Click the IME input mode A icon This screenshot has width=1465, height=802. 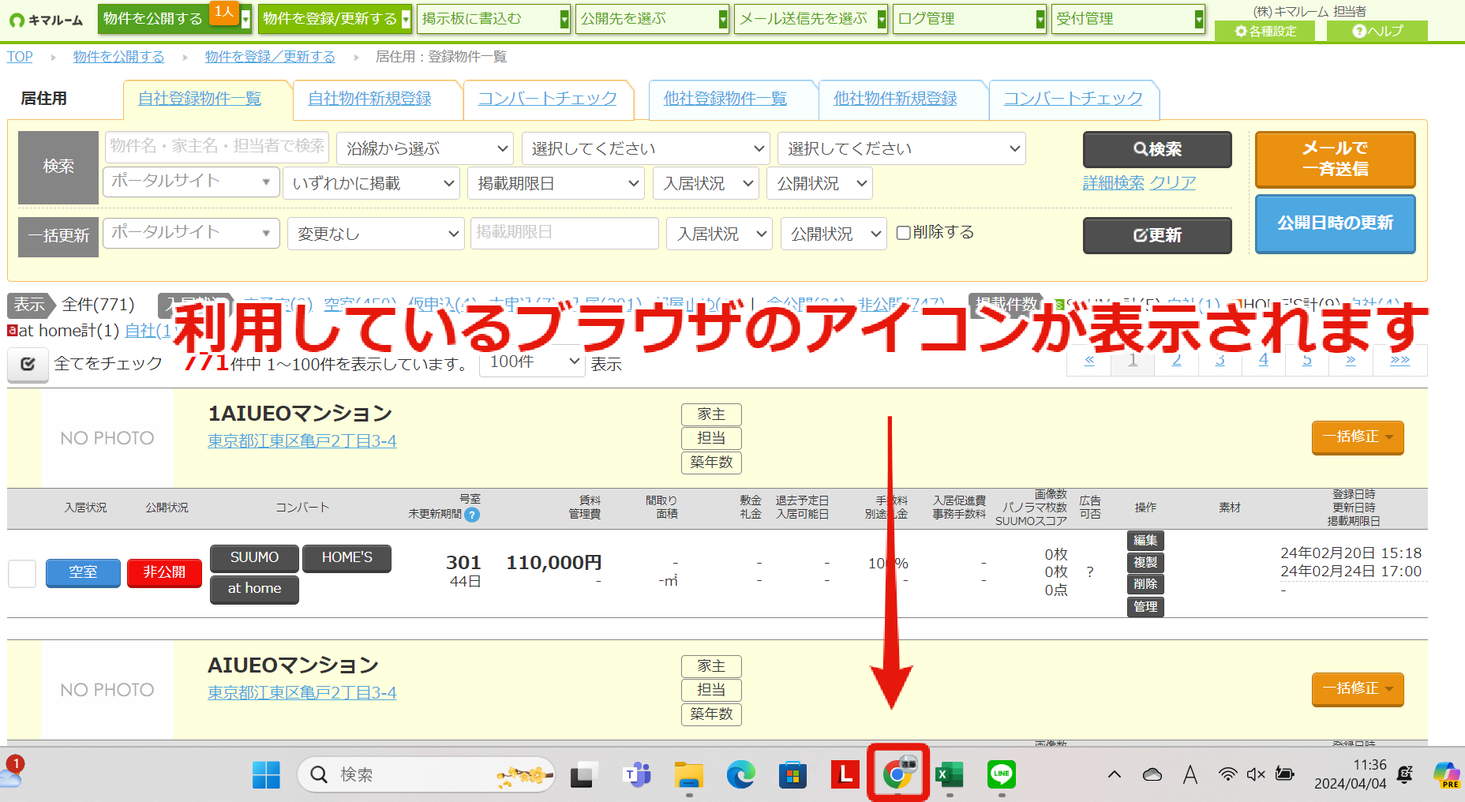(x=1190, y=775)
